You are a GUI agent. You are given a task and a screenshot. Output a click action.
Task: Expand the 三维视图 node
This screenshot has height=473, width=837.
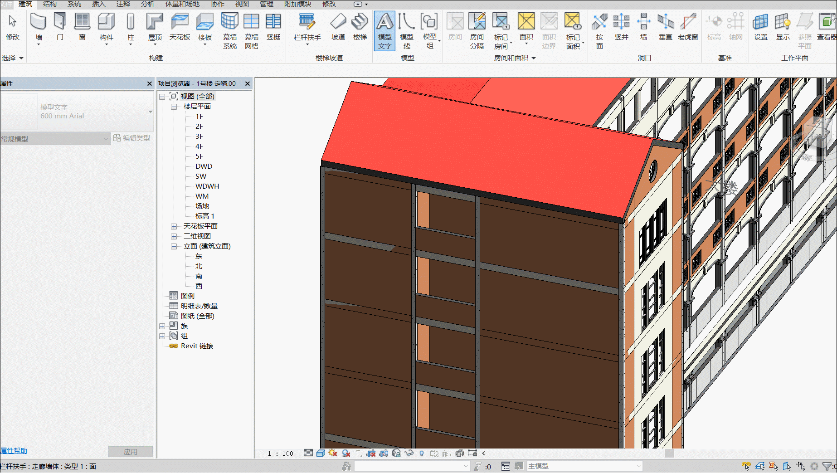point(174,236)
